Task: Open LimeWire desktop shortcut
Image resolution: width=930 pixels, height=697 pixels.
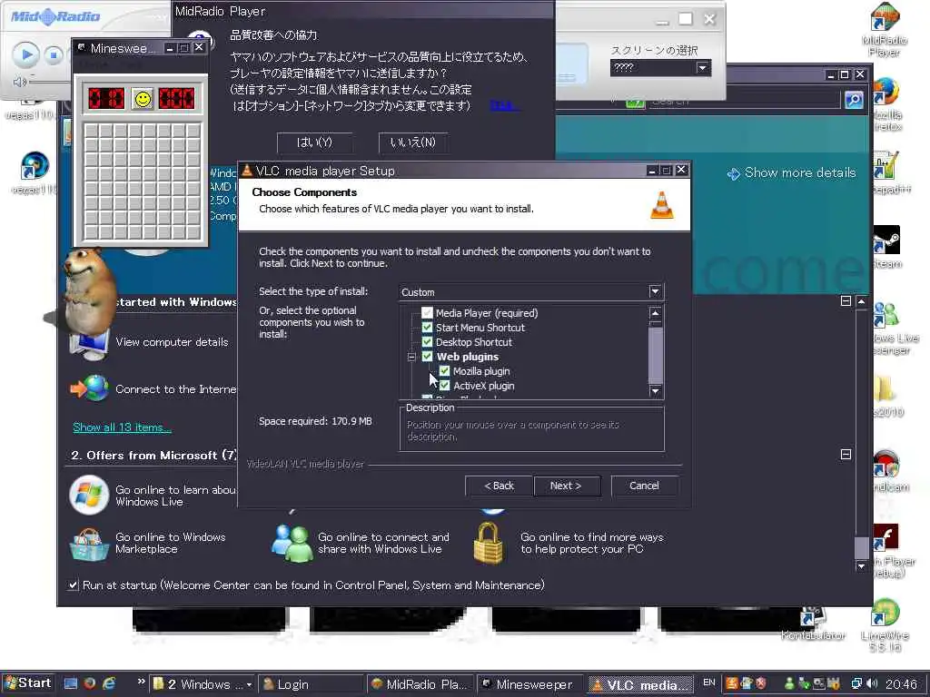Action: [x=885, y=624]
